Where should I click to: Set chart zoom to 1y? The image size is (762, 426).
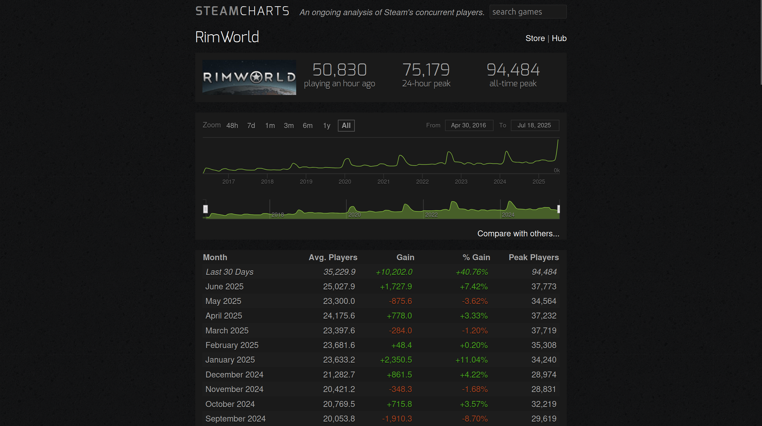[x=327, y=126]
